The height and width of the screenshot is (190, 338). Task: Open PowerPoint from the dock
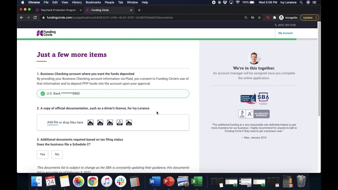tap(169, 182)
